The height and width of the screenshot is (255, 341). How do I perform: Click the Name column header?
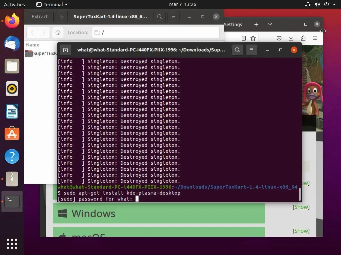(x=33, y=45)
